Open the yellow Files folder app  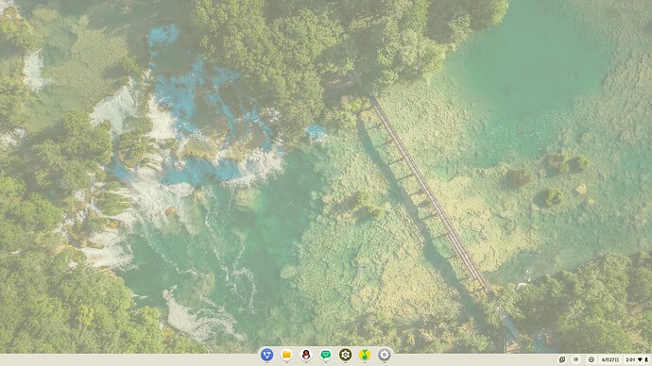point(286,355)
